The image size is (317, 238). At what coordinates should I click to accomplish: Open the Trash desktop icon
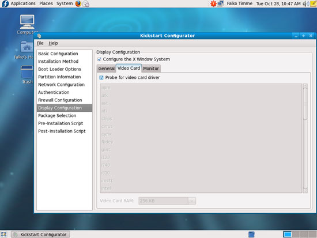[x=27, y=75]
